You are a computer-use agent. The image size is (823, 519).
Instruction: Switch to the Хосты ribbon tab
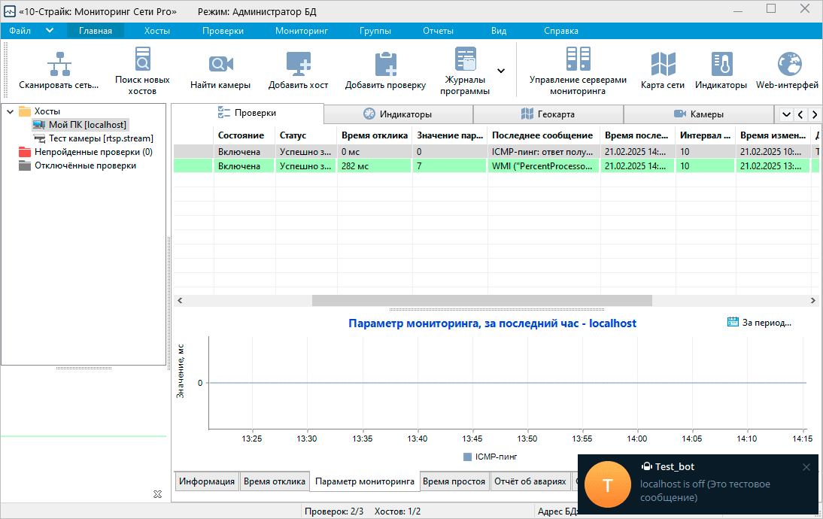pyautogui.click(x=157, y=30)
